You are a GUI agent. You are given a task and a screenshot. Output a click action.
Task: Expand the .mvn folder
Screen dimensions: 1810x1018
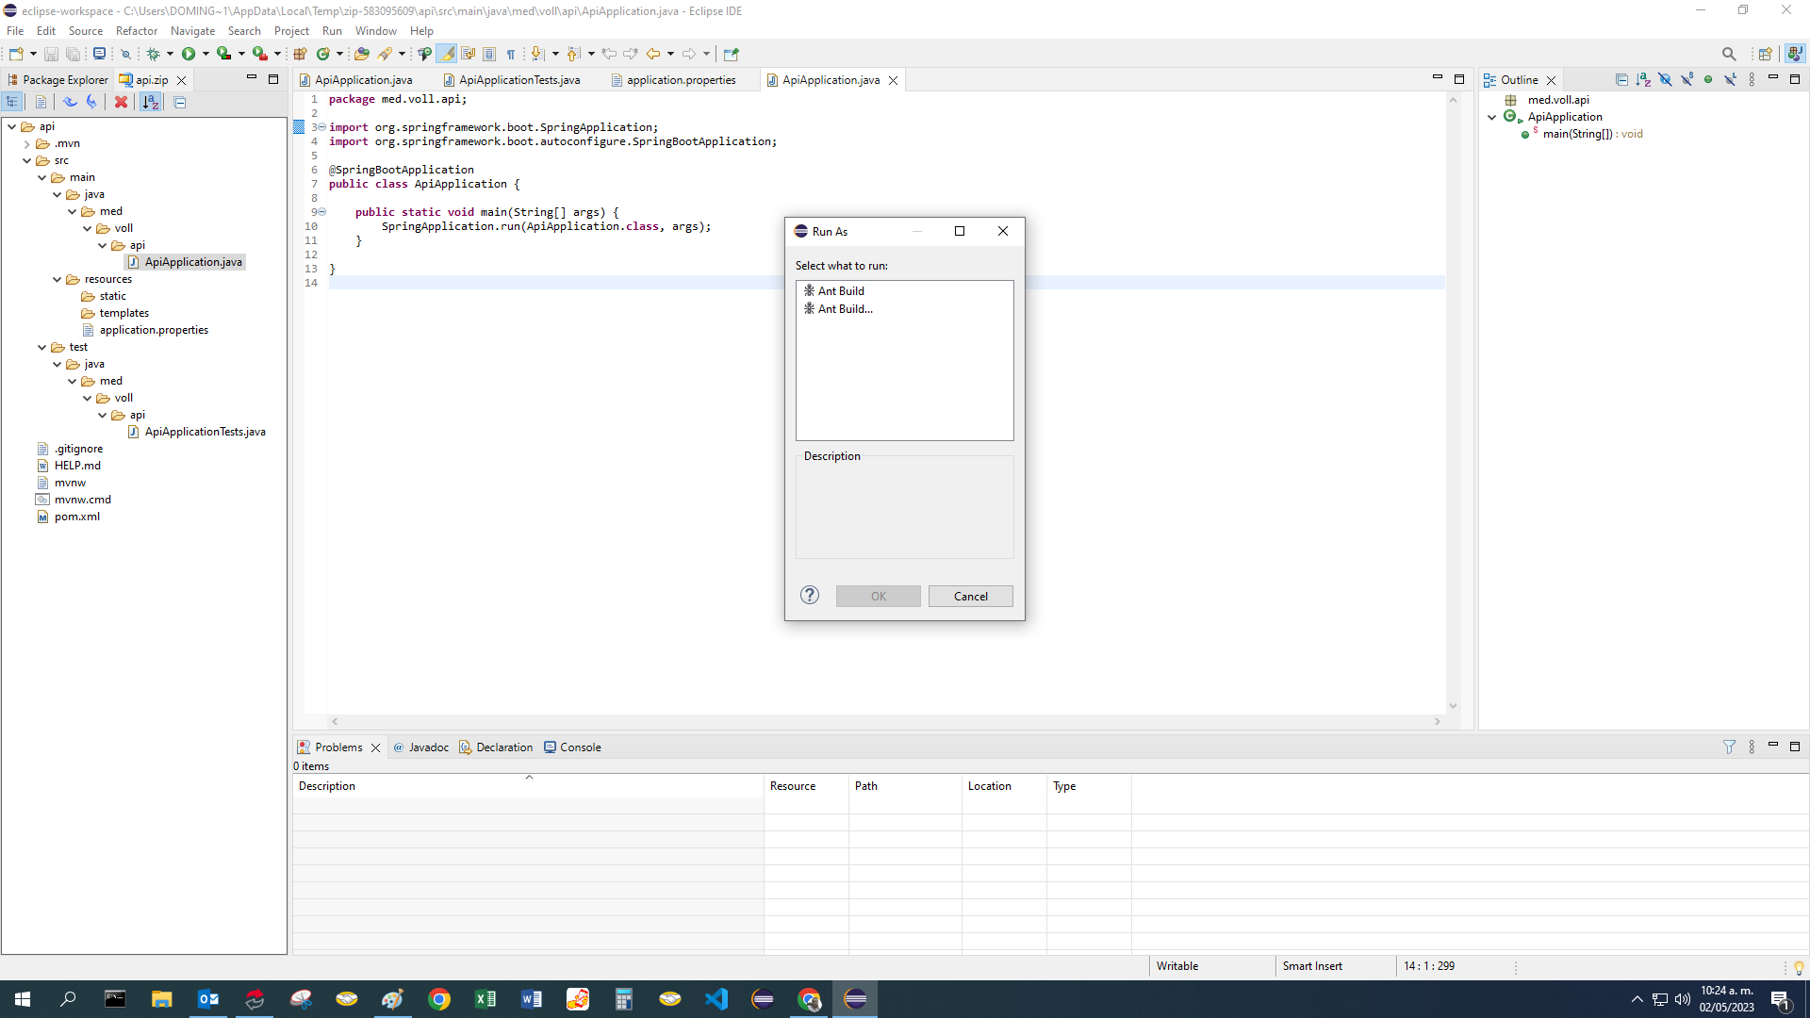(x=27, y=143)
